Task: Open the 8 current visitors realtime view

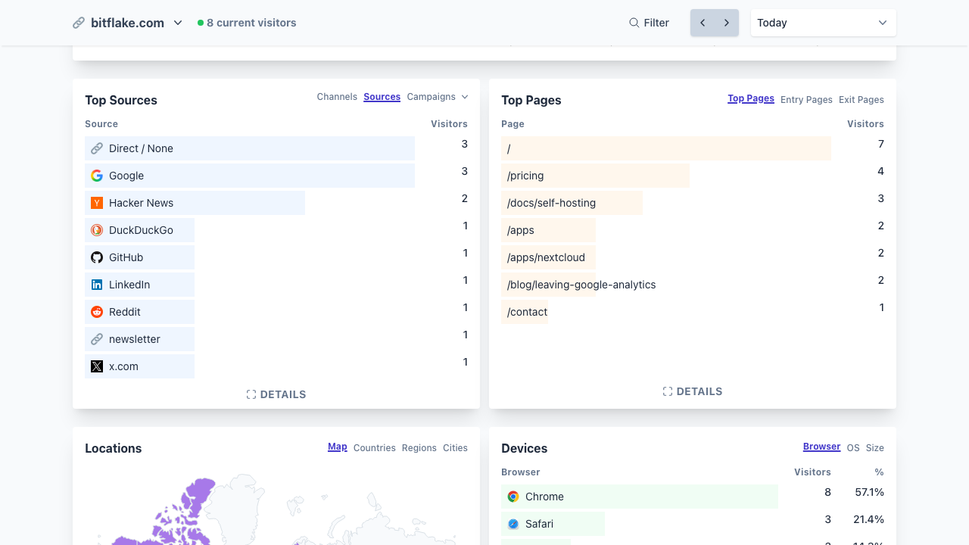Action: click(247, 23)
